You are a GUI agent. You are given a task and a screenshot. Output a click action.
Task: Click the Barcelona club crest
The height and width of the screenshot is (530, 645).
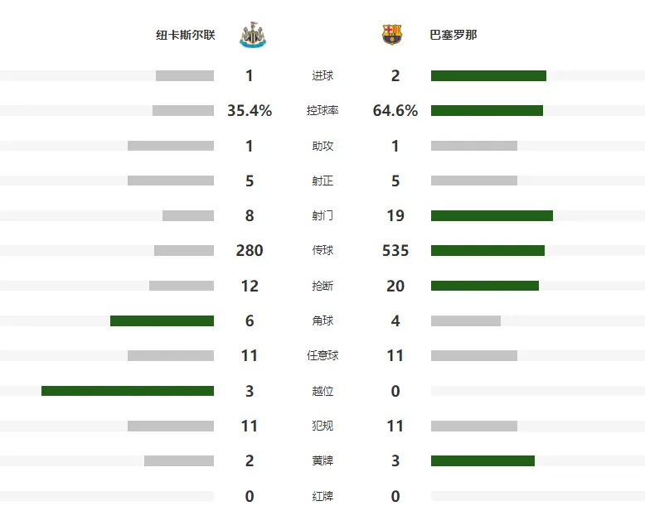point(391,35)
